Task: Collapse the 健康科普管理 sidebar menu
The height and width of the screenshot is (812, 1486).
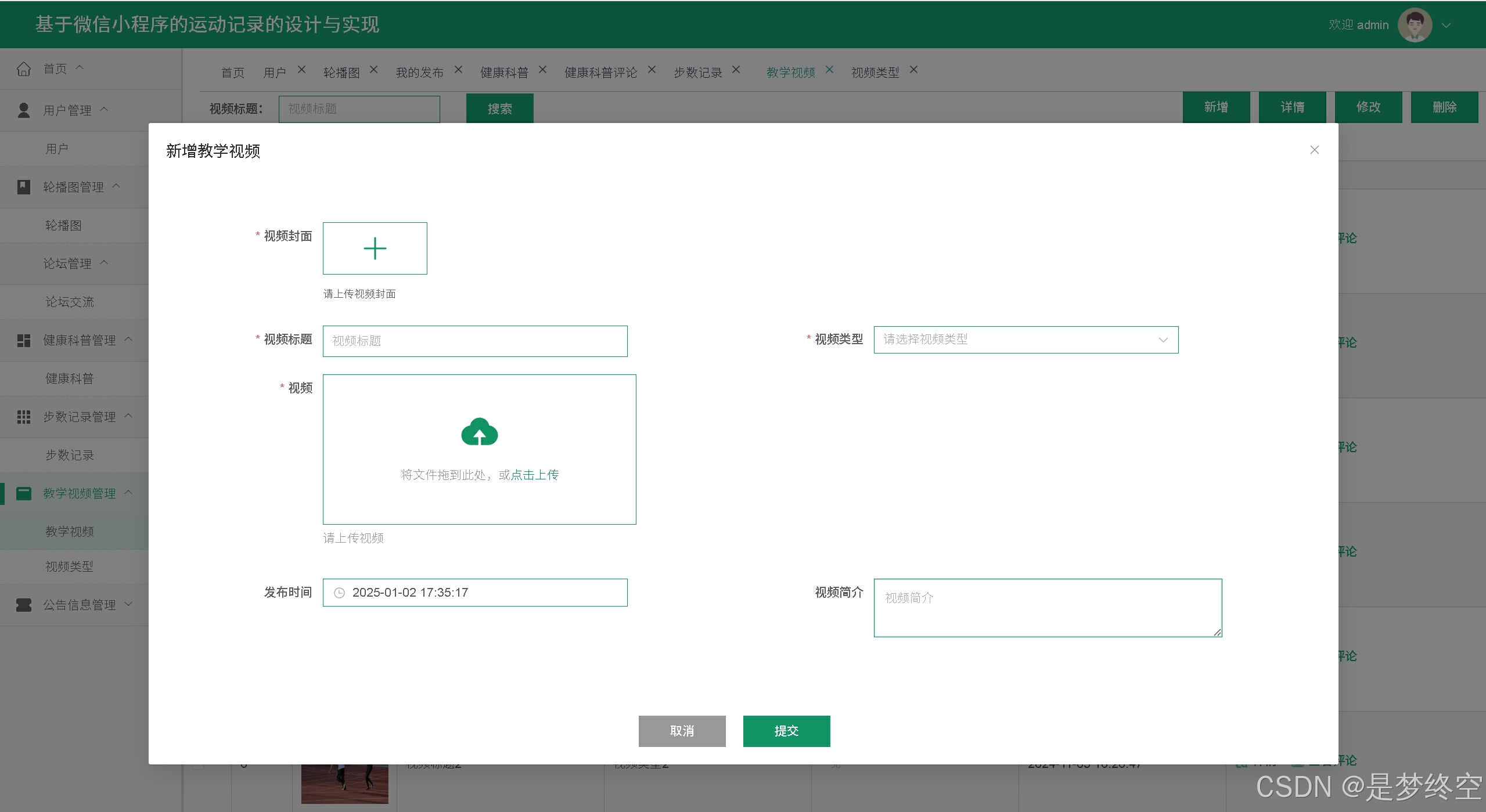Action: coord(129,340)
